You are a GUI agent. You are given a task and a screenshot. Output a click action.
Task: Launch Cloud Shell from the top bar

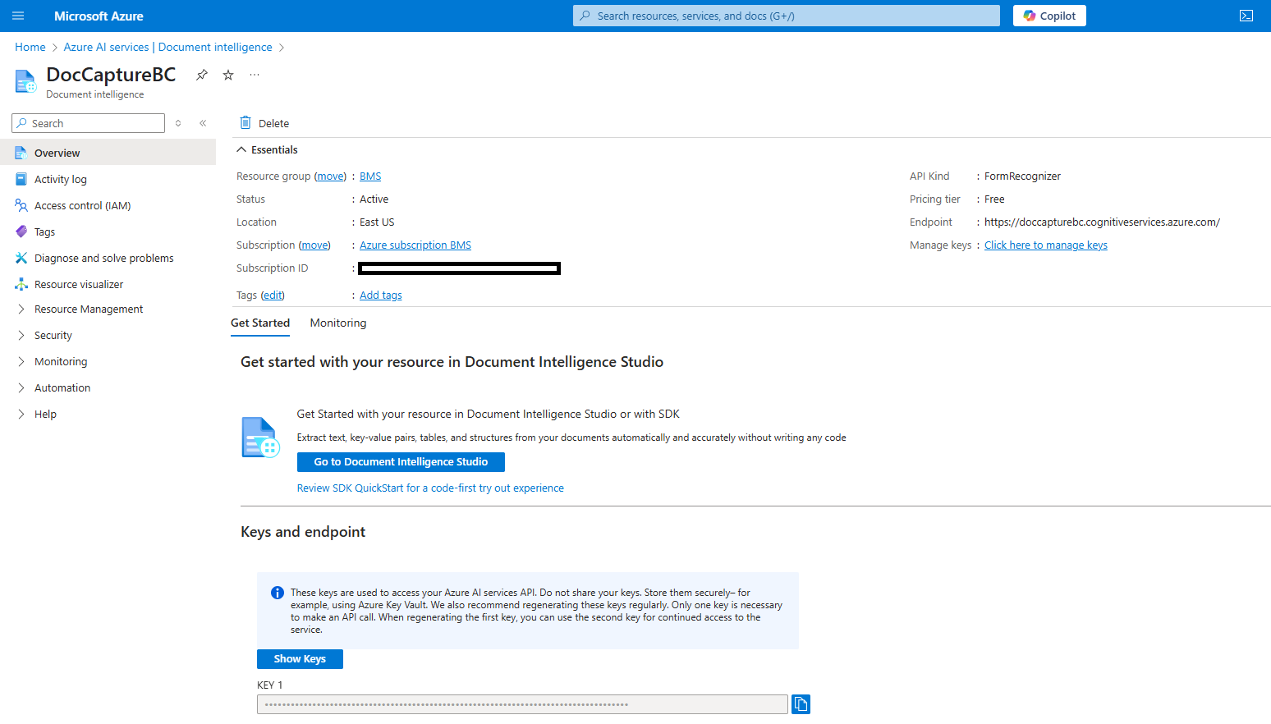coord(1246,16)
